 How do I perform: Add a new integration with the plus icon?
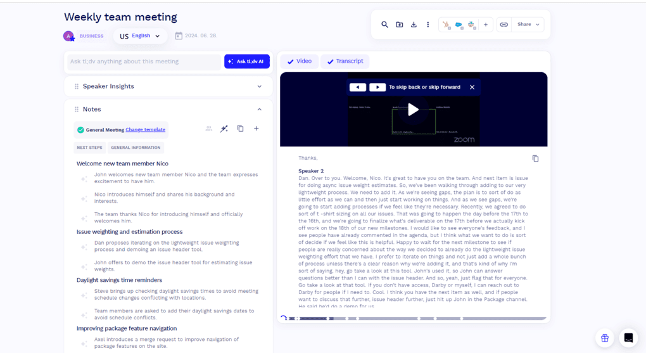[486, 25]
